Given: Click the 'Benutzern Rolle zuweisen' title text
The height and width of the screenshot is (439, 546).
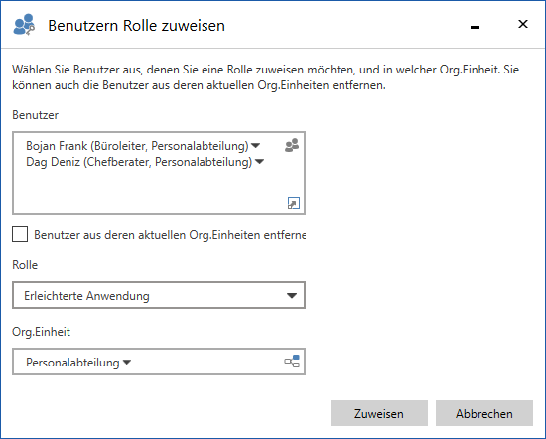Looking at the screenshot, I should [x=137, y=26].
